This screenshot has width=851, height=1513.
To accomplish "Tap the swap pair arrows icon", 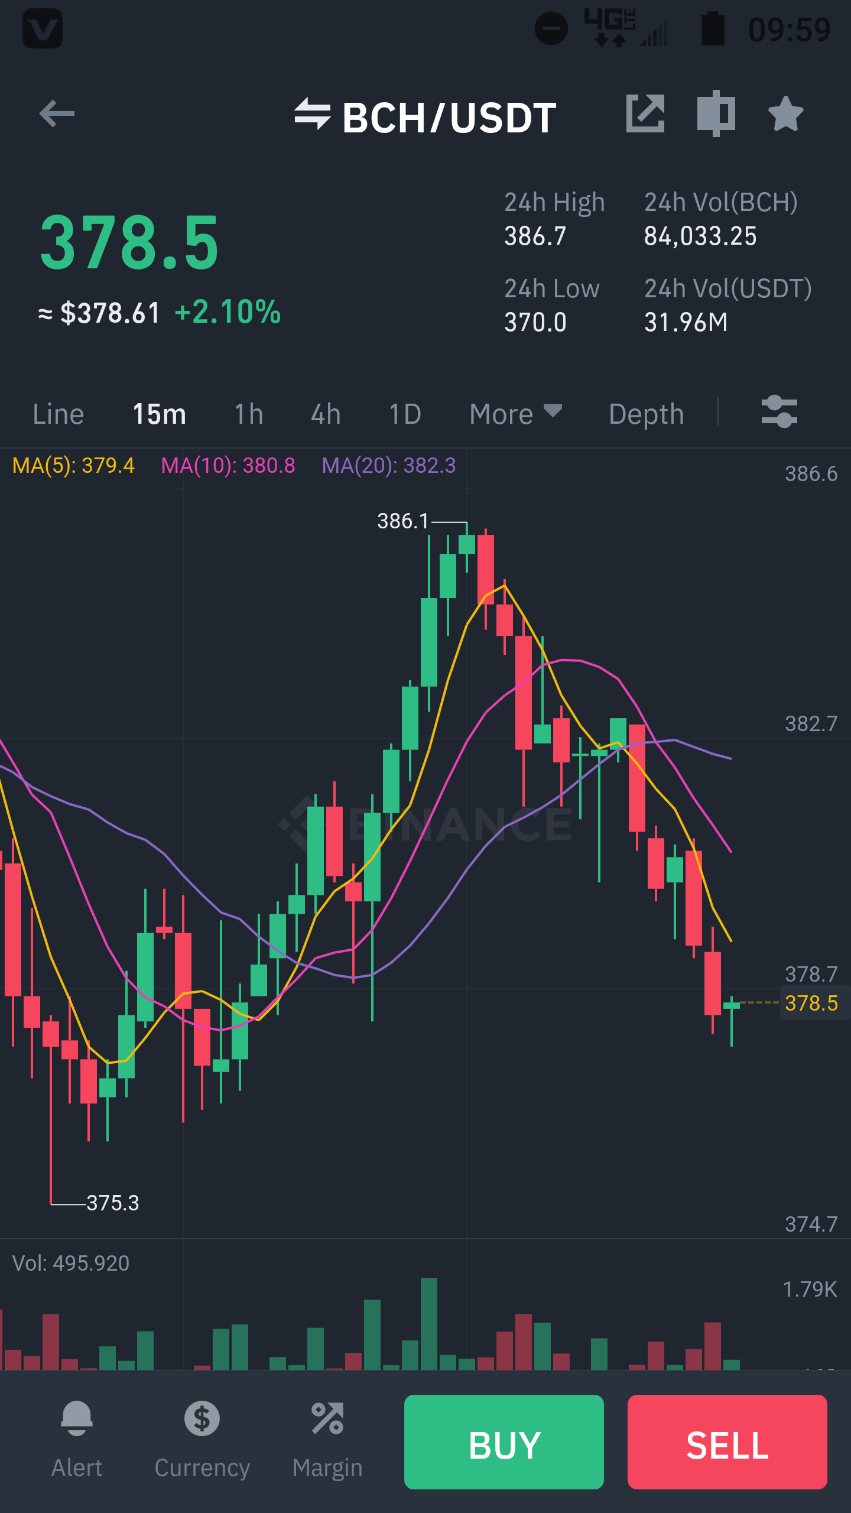I will (x=313, y=114).
